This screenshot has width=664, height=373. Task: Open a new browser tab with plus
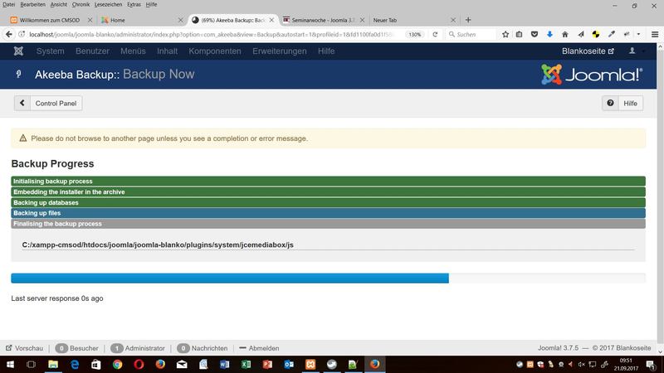468,20
